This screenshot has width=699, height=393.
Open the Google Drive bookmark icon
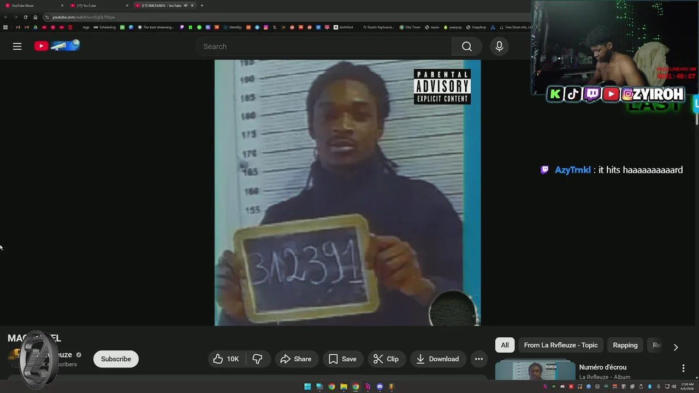35,27
